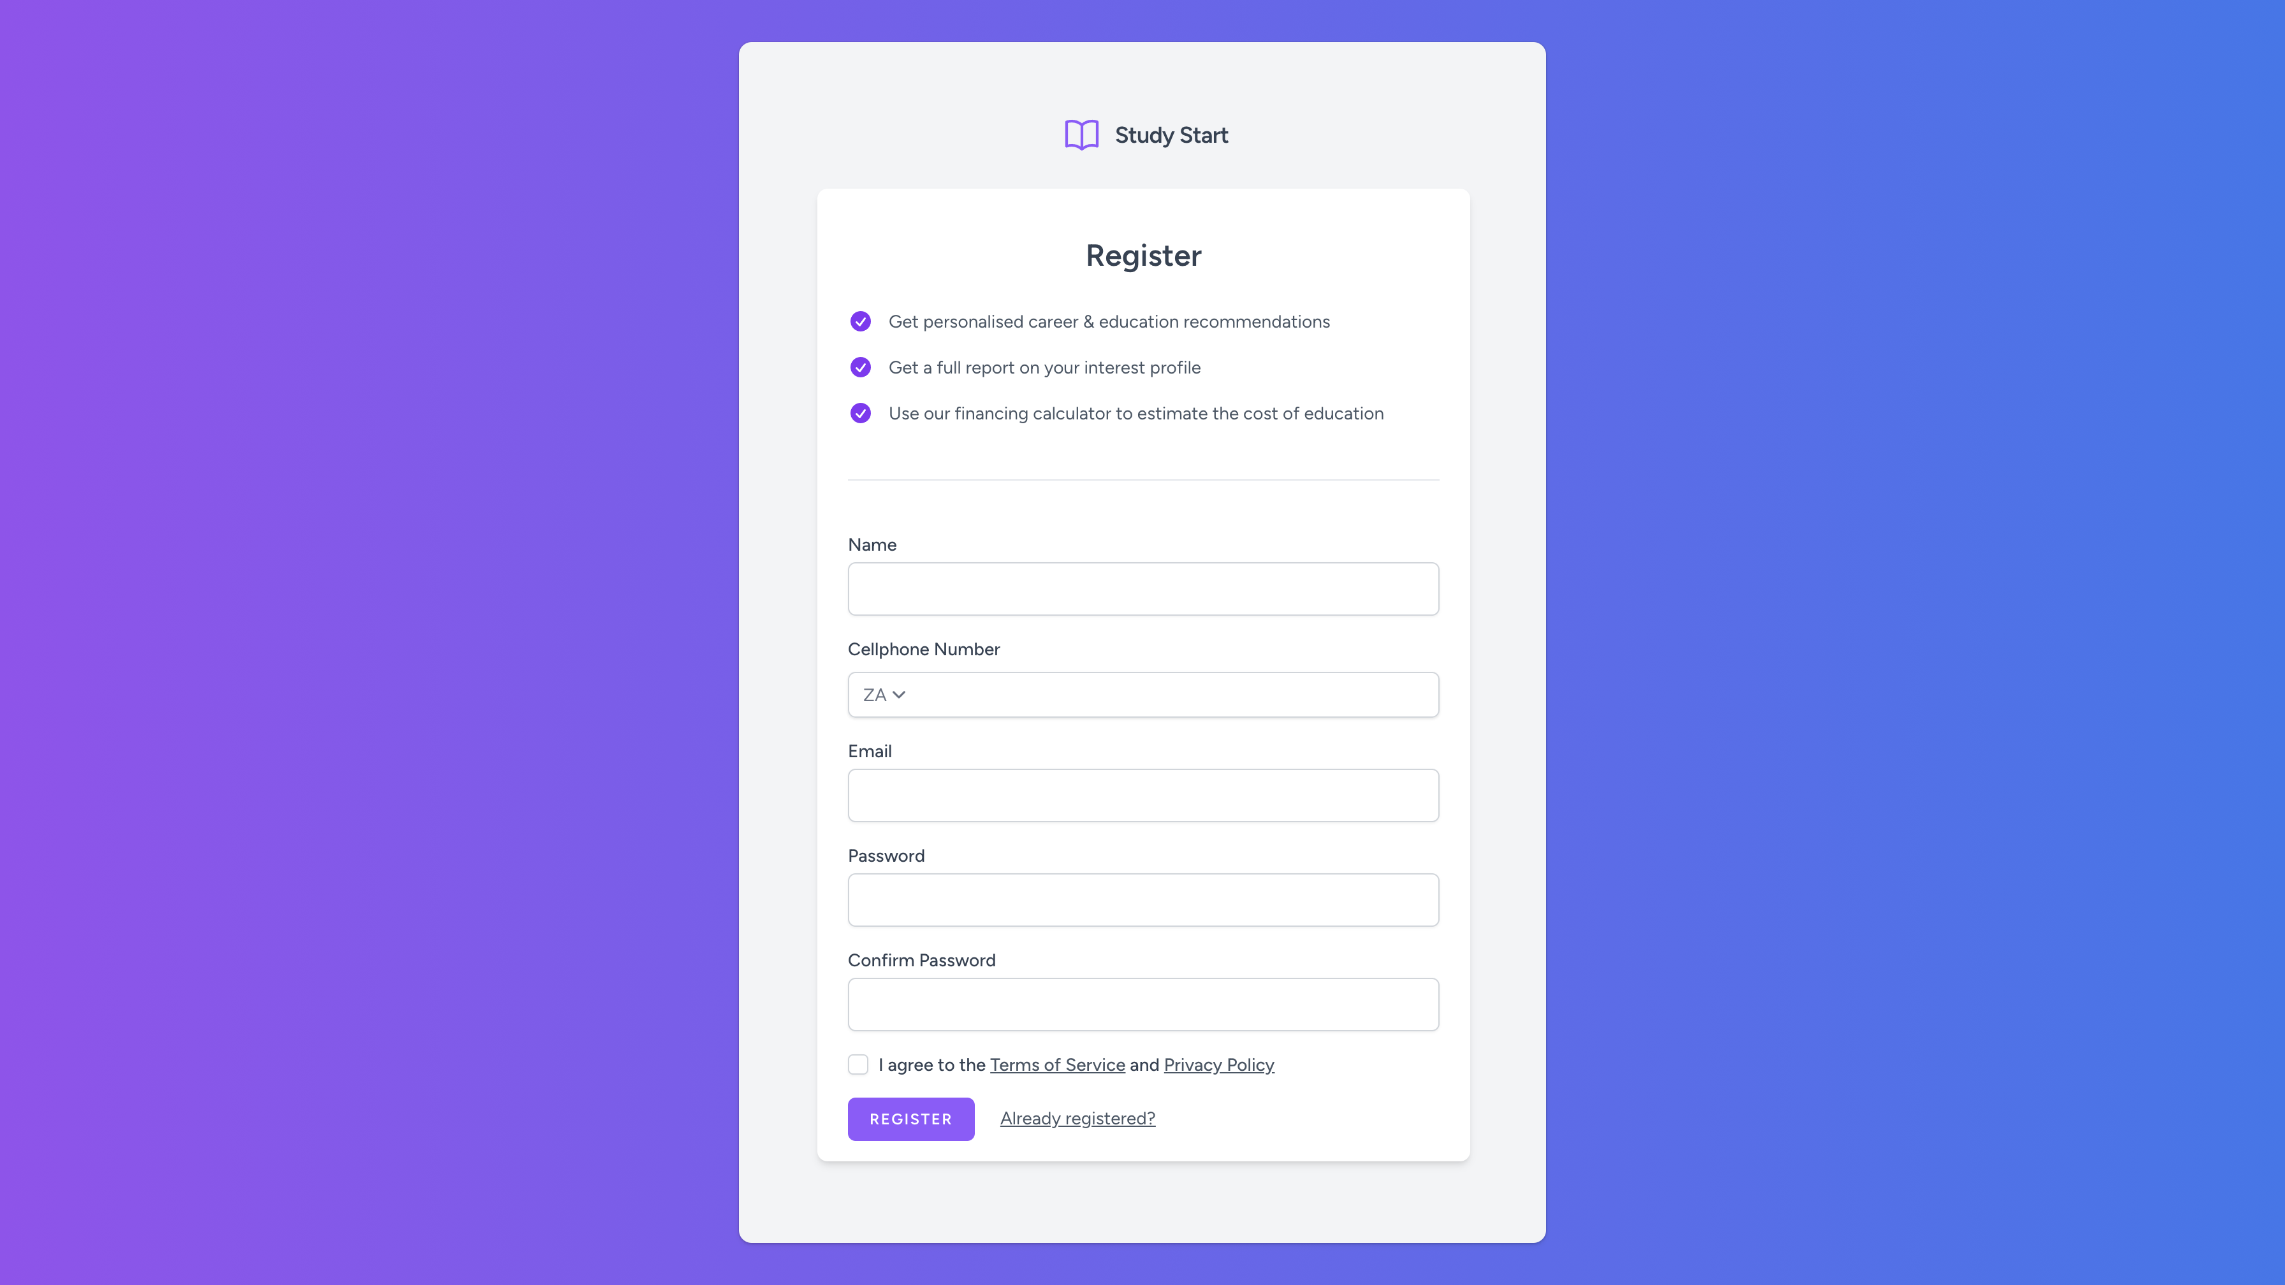Viewport: 2285px width, 1285px height.
Task: Click the open book icon in header
Action: tap(1080, 135)
